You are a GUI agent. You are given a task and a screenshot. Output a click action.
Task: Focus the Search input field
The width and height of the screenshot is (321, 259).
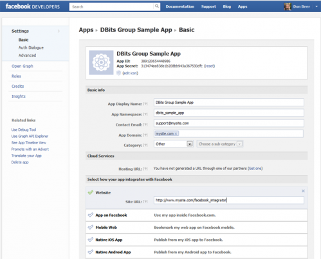coord(111,7)
